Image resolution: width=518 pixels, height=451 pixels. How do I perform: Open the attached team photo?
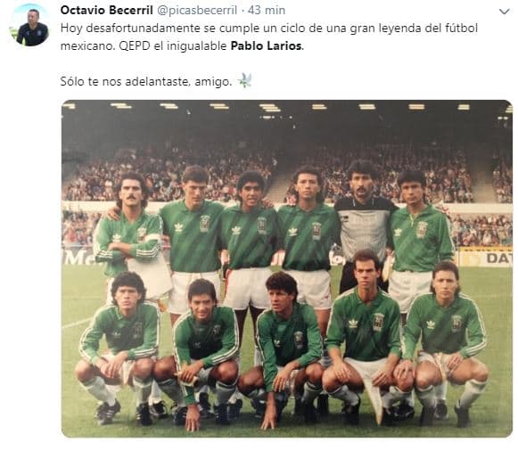pyautogui.click(x=287, y=268)
